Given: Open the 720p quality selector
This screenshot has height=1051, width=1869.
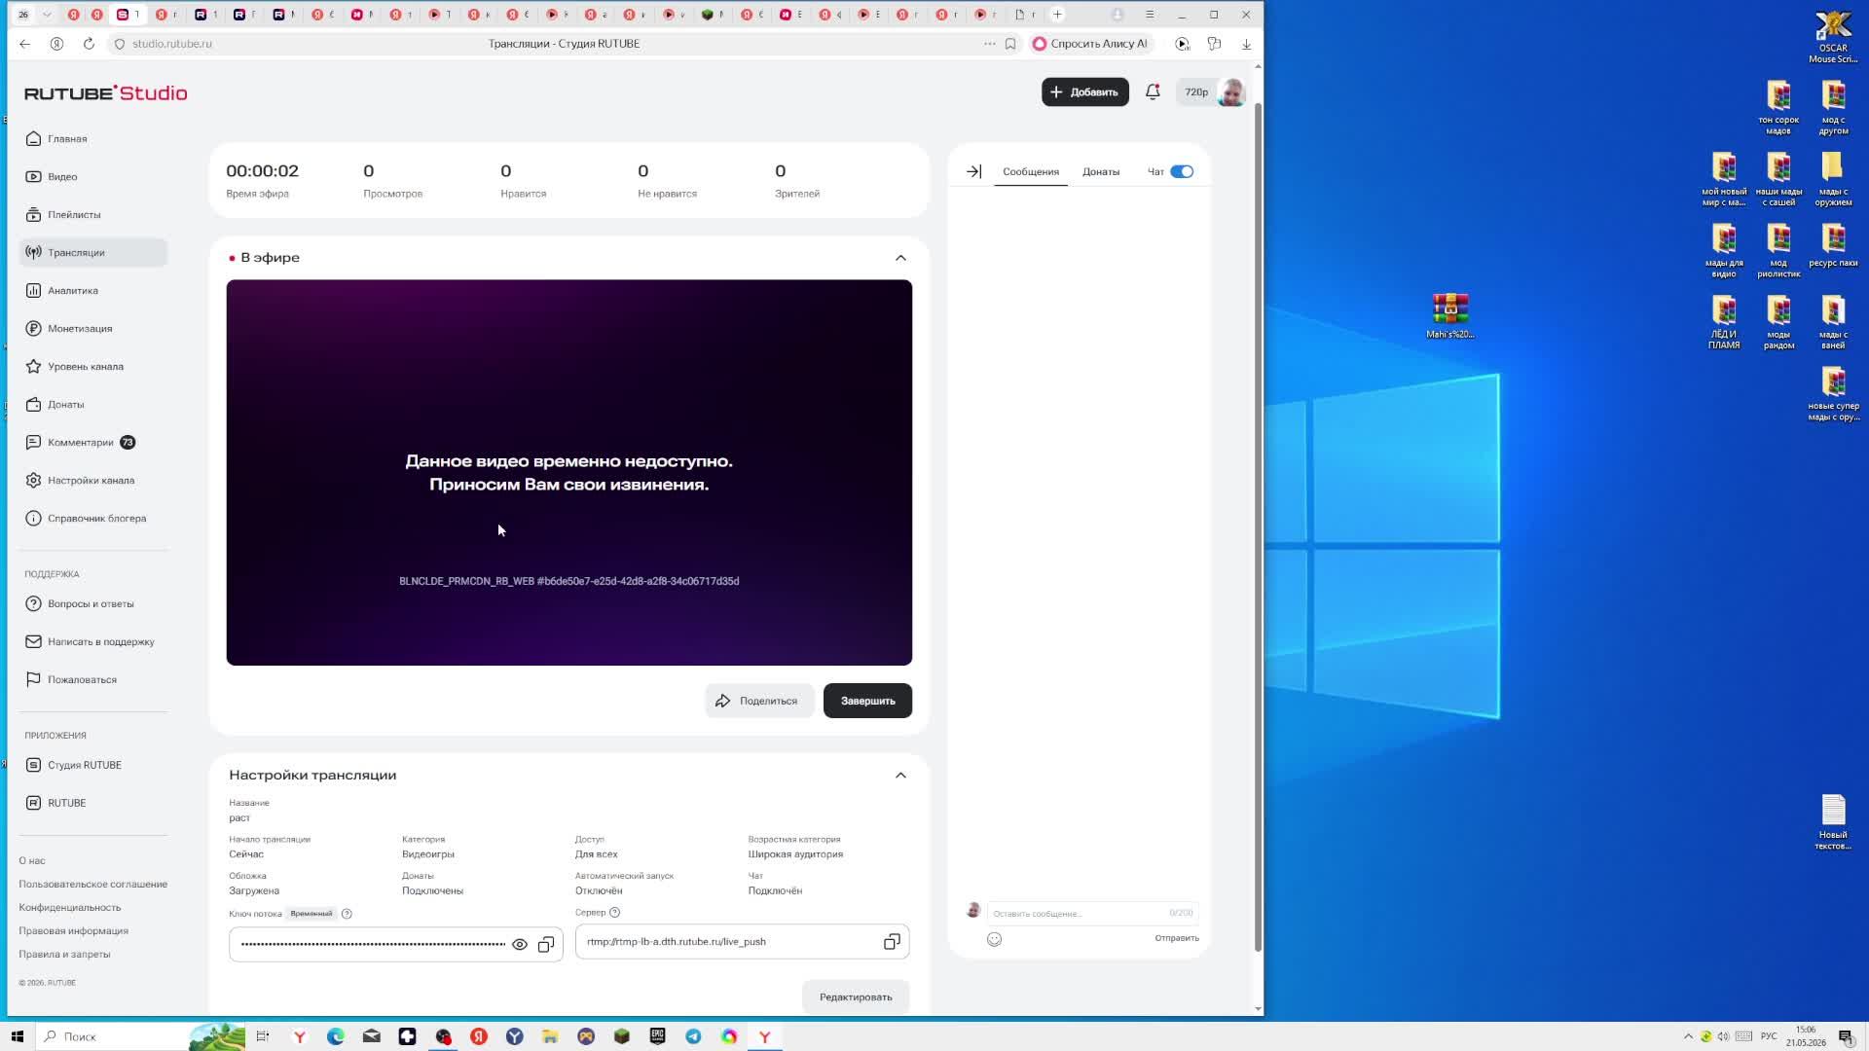Looking at the screenshot, I should coord(1196,92).
